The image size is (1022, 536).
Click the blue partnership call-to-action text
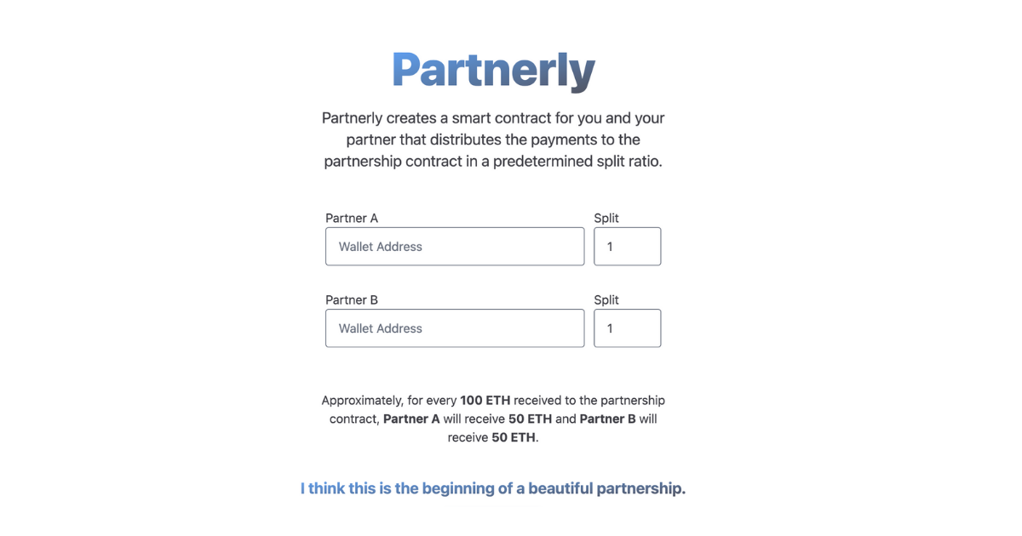(492, 488)
